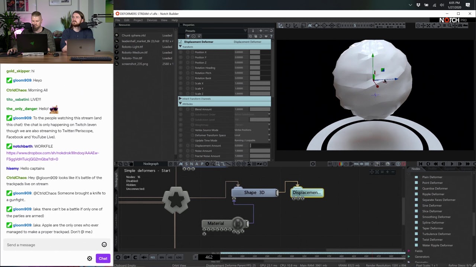Add a preset with the plus icon

point(261,31)
